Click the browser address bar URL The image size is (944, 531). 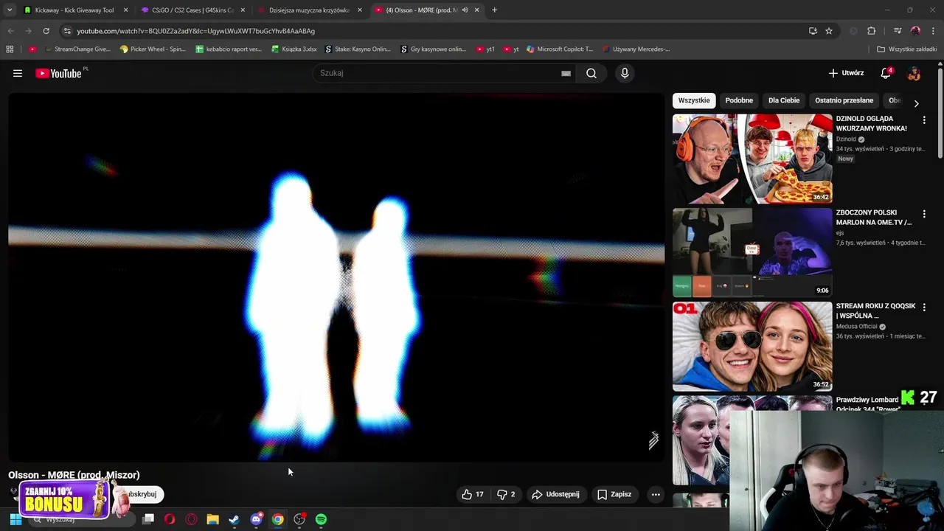coord(195,31)
